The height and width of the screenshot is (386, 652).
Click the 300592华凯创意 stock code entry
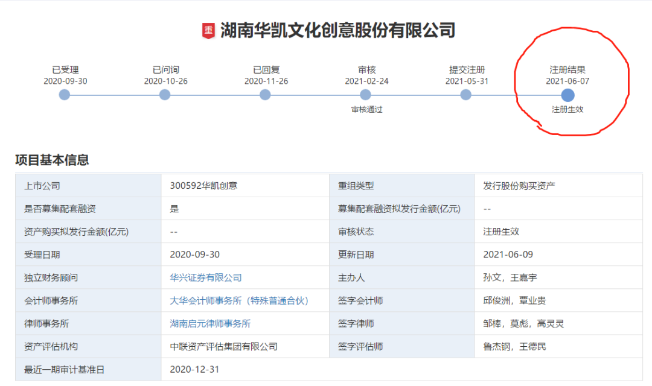coord(199,185)
